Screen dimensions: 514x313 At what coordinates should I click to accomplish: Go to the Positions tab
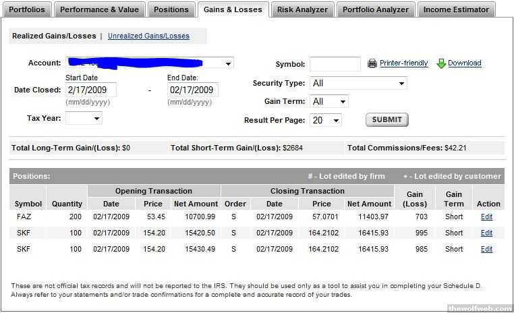click(x=171, y=9)
